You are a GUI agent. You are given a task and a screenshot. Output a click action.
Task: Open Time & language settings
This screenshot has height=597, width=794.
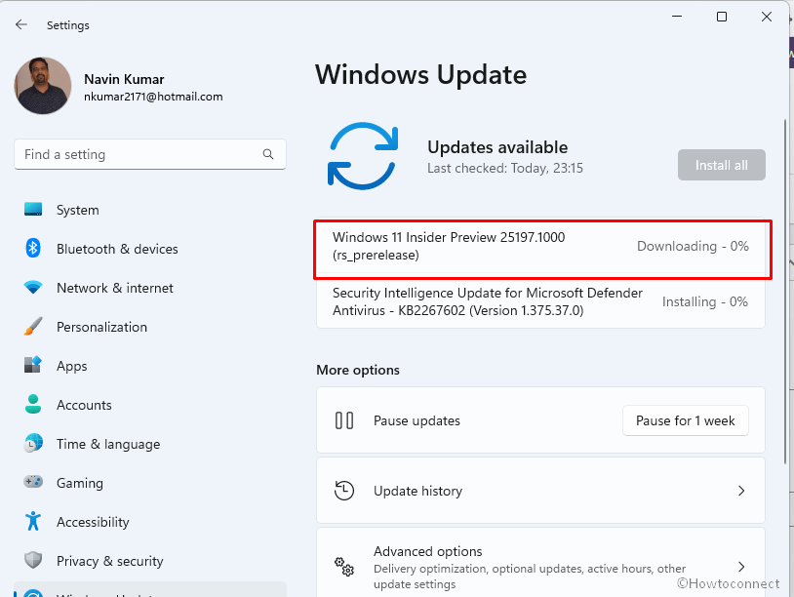[x=150, y=444]
